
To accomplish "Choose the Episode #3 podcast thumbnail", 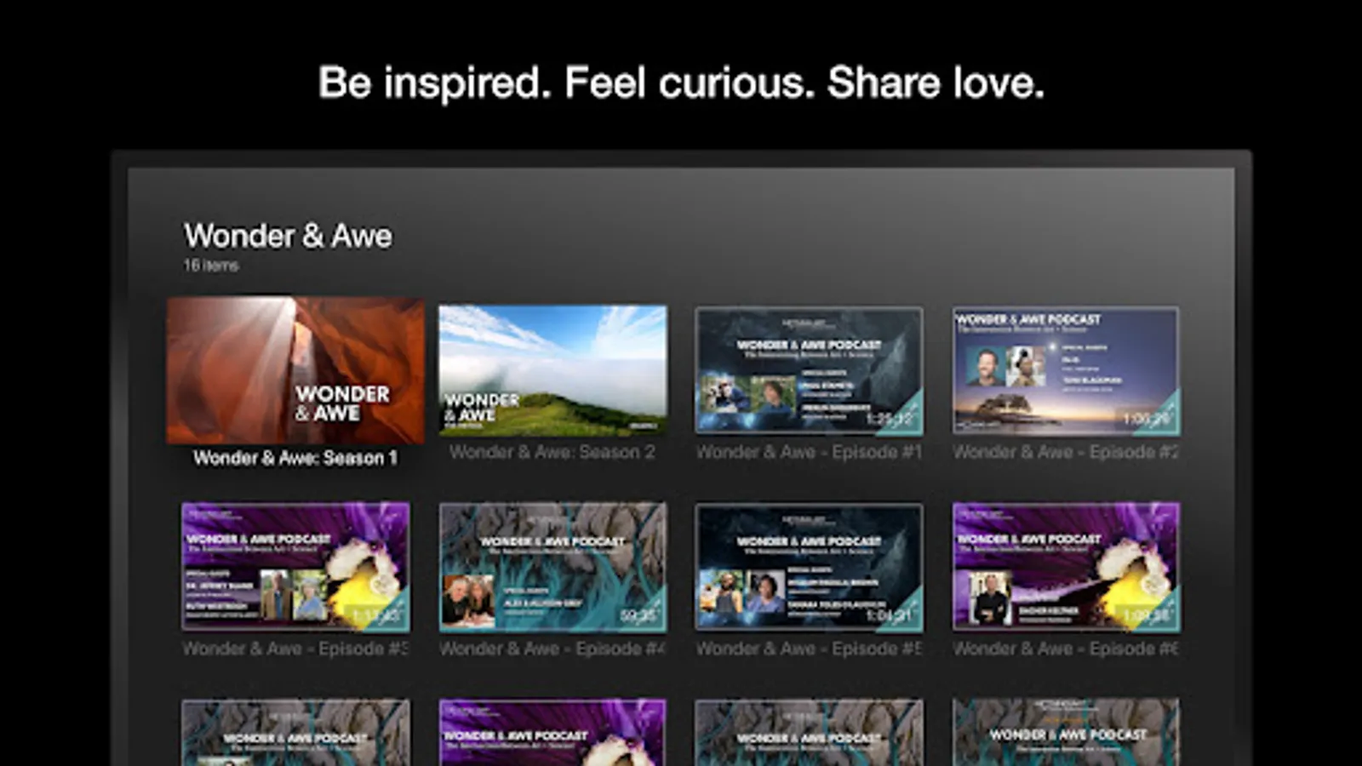I will click(x=295, y=567).
